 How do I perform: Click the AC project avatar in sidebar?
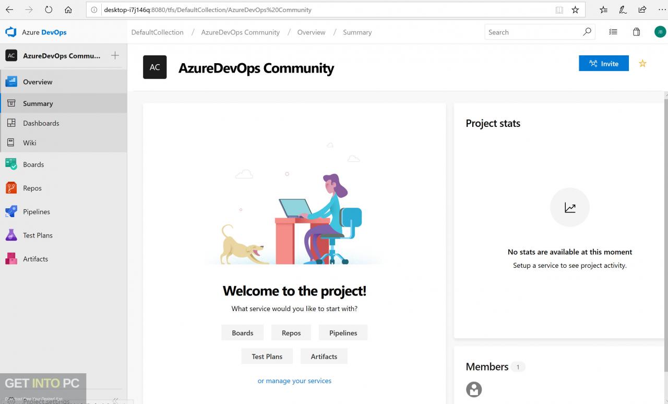pos(11,55)
